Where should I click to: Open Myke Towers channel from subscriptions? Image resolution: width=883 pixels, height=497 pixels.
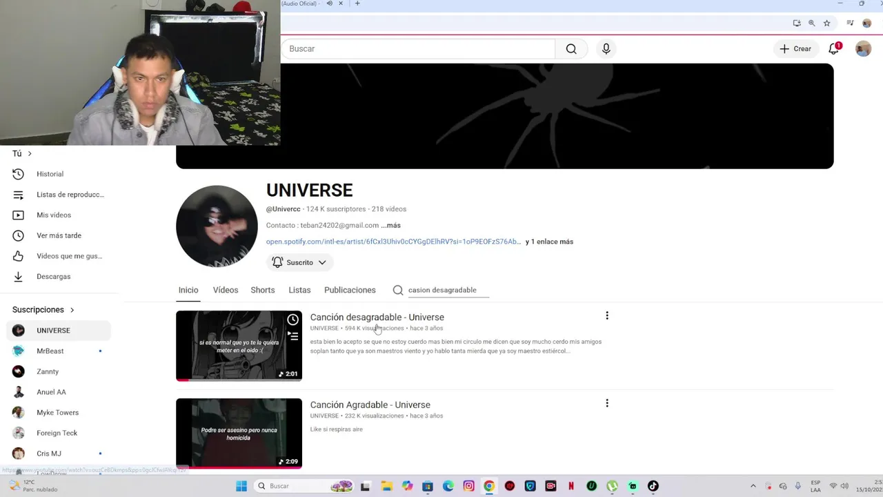tap(59, 412)
